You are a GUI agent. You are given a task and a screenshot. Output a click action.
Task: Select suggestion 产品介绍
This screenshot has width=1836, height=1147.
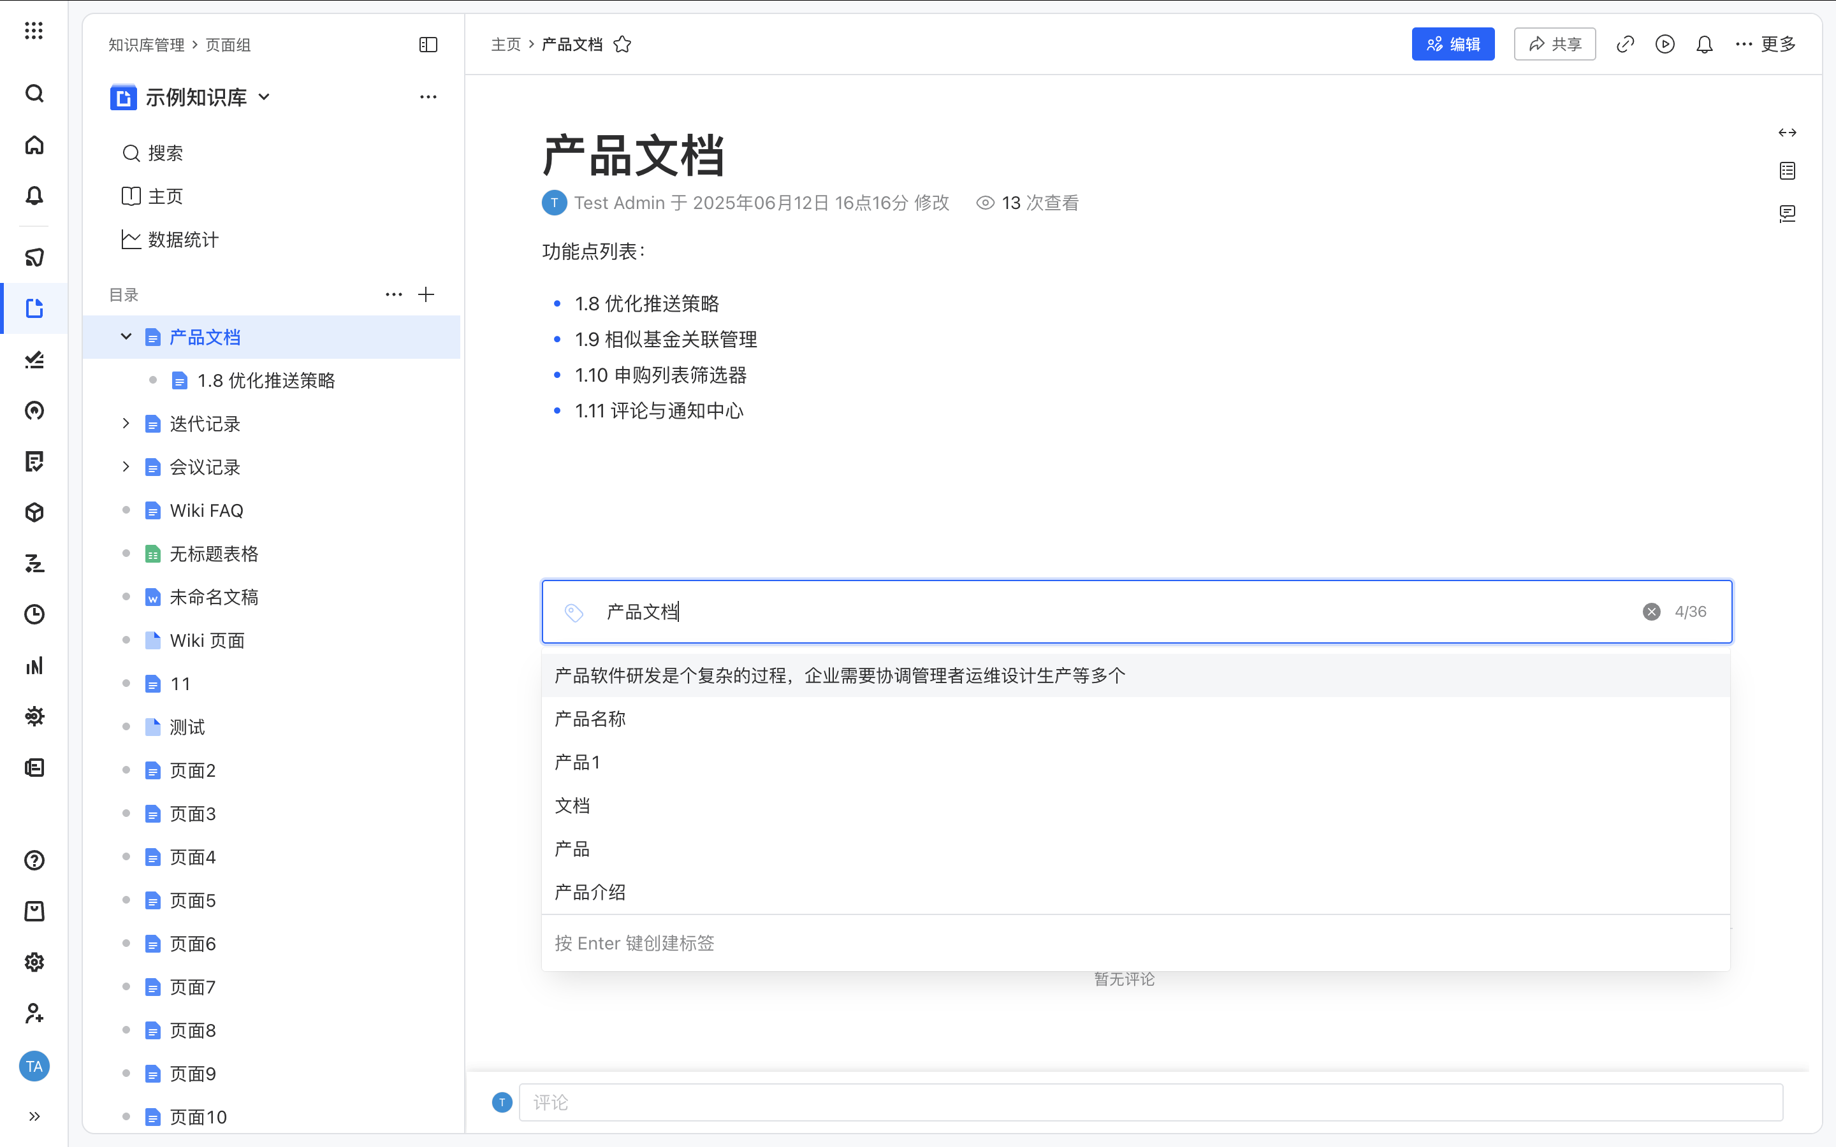1136,892
